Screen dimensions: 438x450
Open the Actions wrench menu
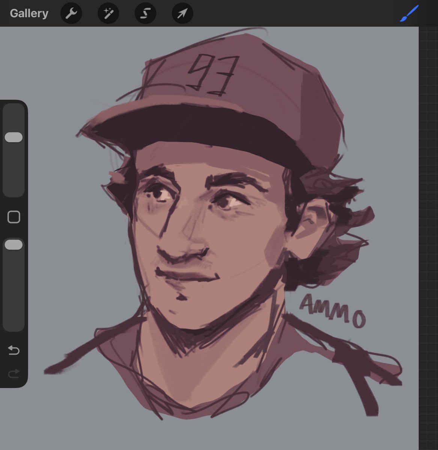pos(71,13)
